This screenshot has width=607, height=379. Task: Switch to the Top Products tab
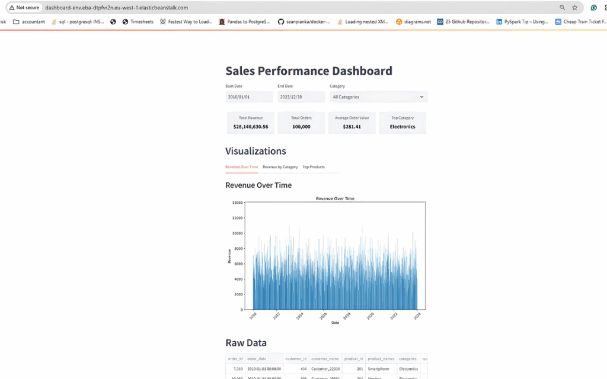pyautogui.click(x=314, y=167)
